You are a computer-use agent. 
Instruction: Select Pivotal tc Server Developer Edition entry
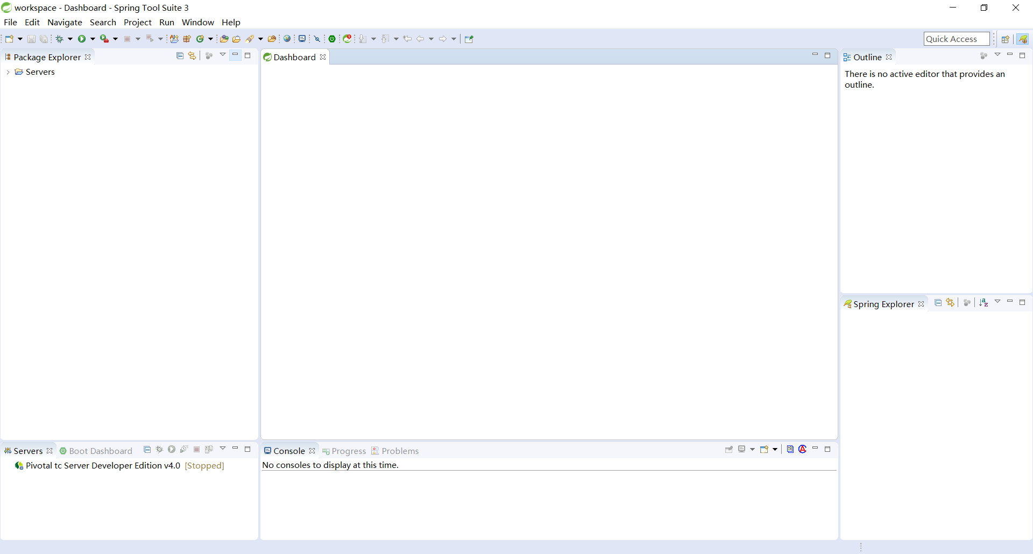pos(119,466)
